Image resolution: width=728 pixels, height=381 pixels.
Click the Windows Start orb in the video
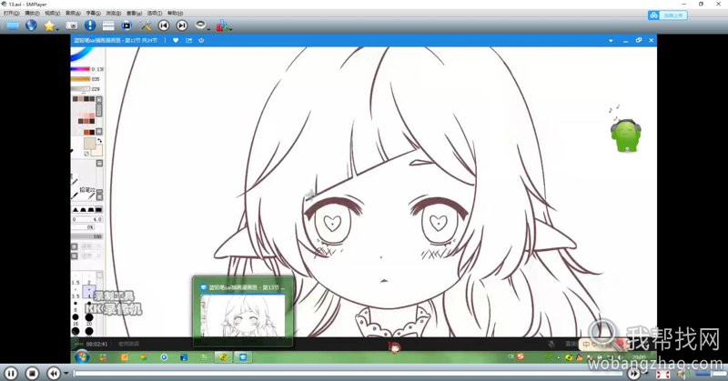[82, 356]
